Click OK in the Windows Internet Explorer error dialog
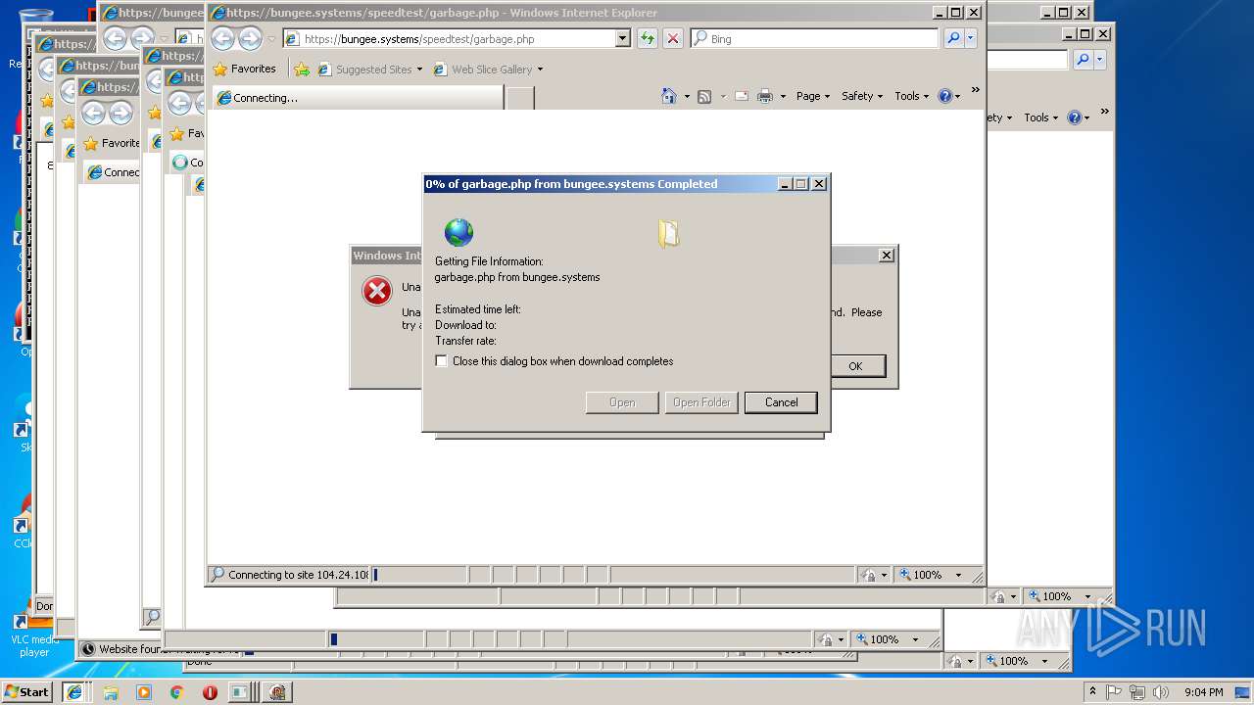This screenshot has height=705, width=1254. click(x=855, y=366)
